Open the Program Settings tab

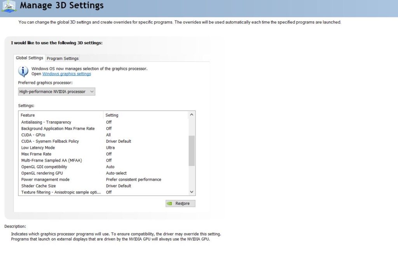pos(63,58)
